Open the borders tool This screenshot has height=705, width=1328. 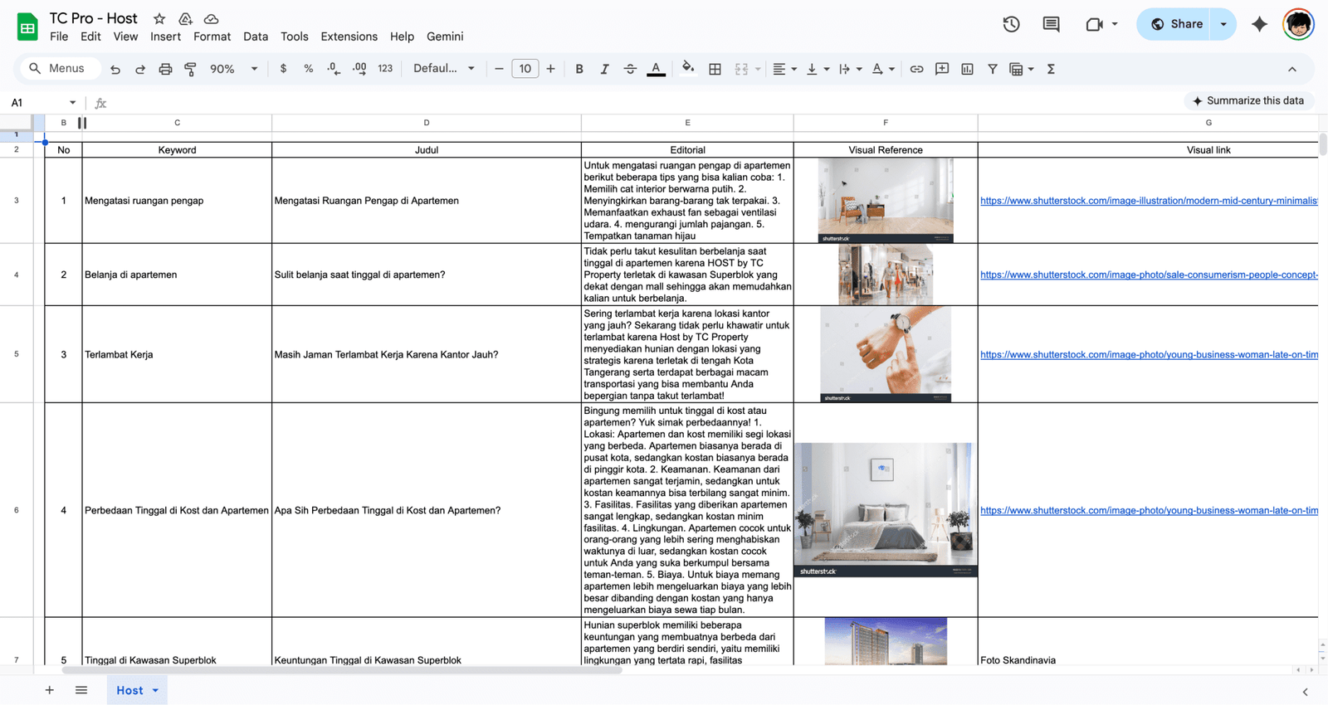point(715,69)
